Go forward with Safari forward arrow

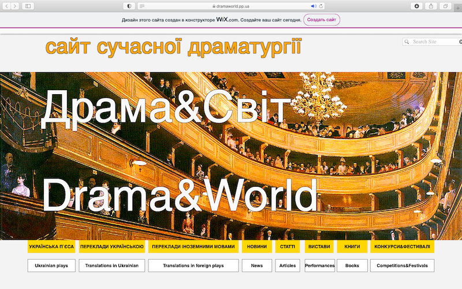[x=15, y=6]
